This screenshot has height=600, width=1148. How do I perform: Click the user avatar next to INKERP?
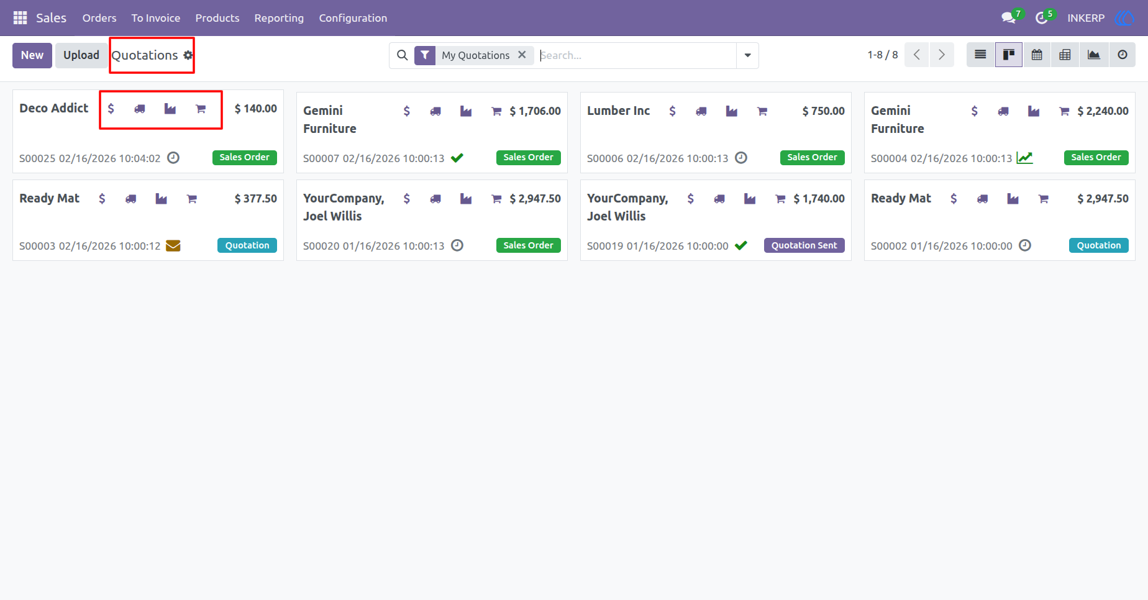click(1124, 18)
